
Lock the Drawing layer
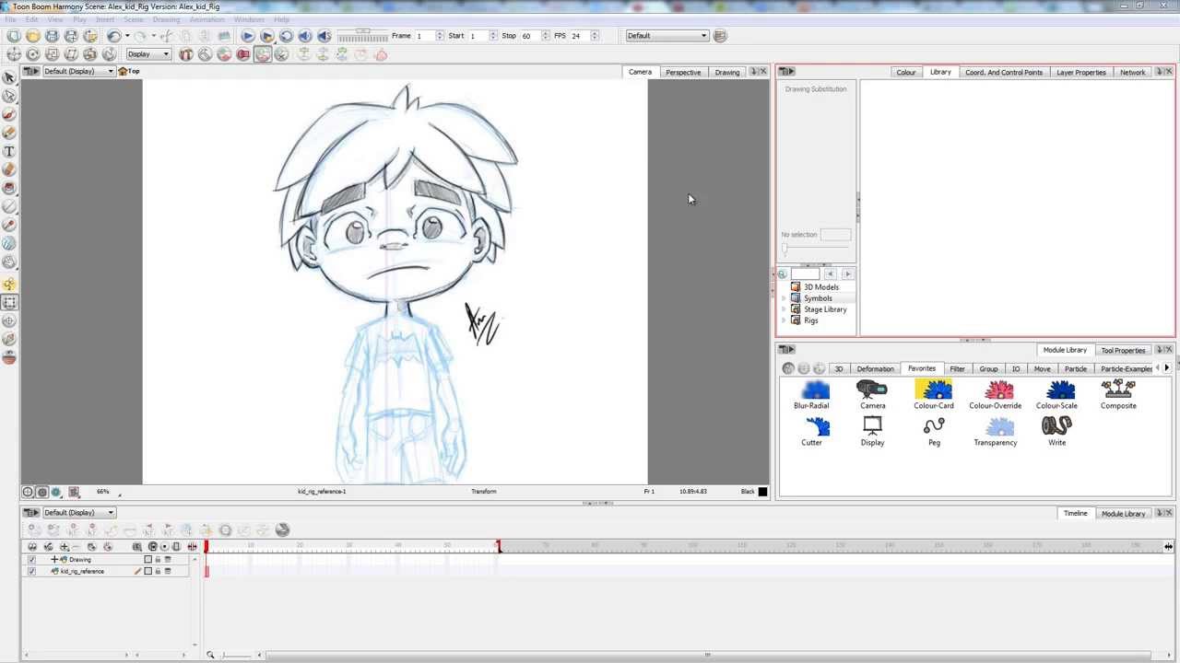tap(158, 560)
